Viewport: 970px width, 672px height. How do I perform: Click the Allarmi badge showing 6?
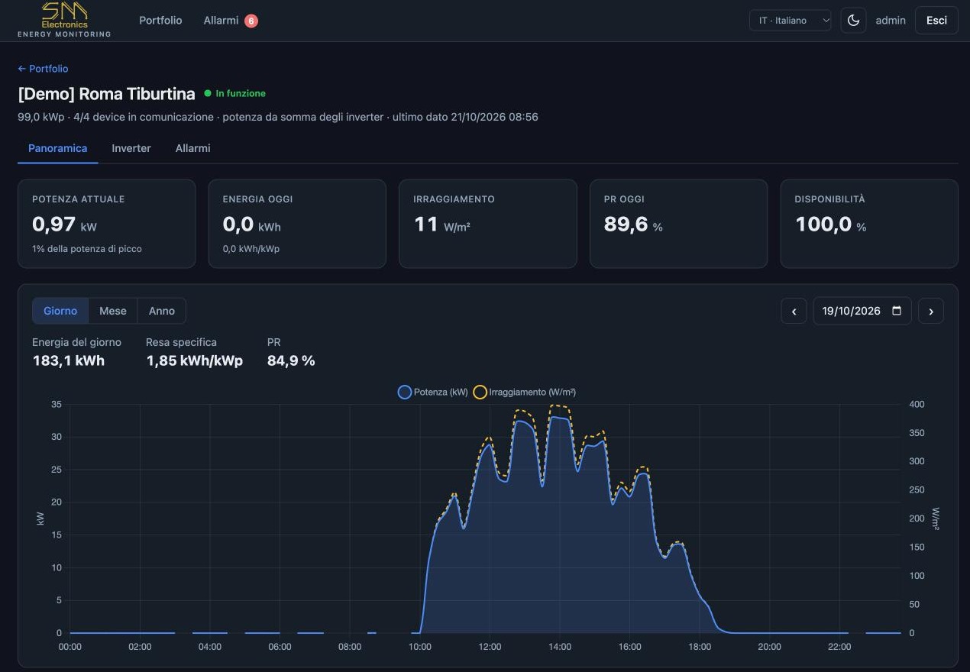point(251,21)
